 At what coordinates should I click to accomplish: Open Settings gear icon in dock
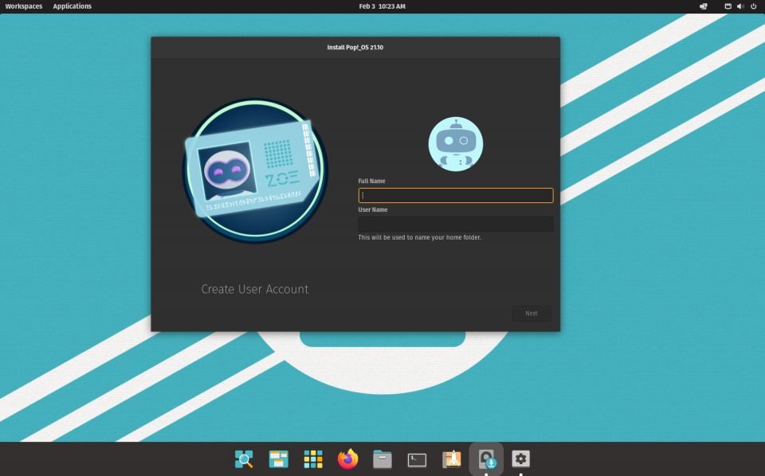520,458
